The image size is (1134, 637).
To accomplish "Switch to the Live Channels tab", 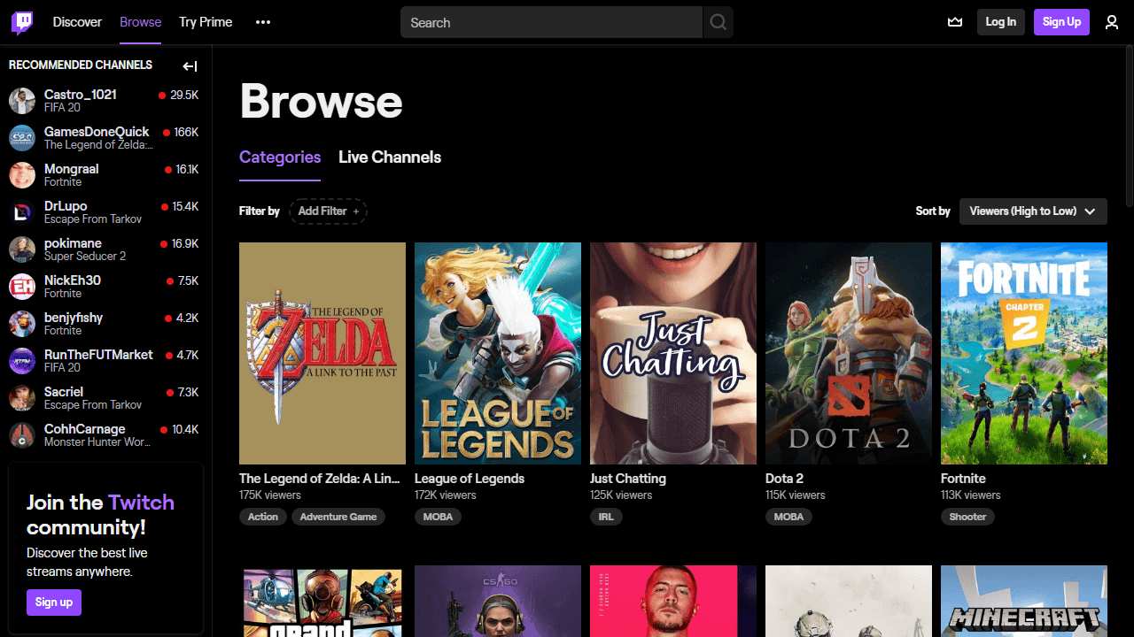I will point(390,157).
